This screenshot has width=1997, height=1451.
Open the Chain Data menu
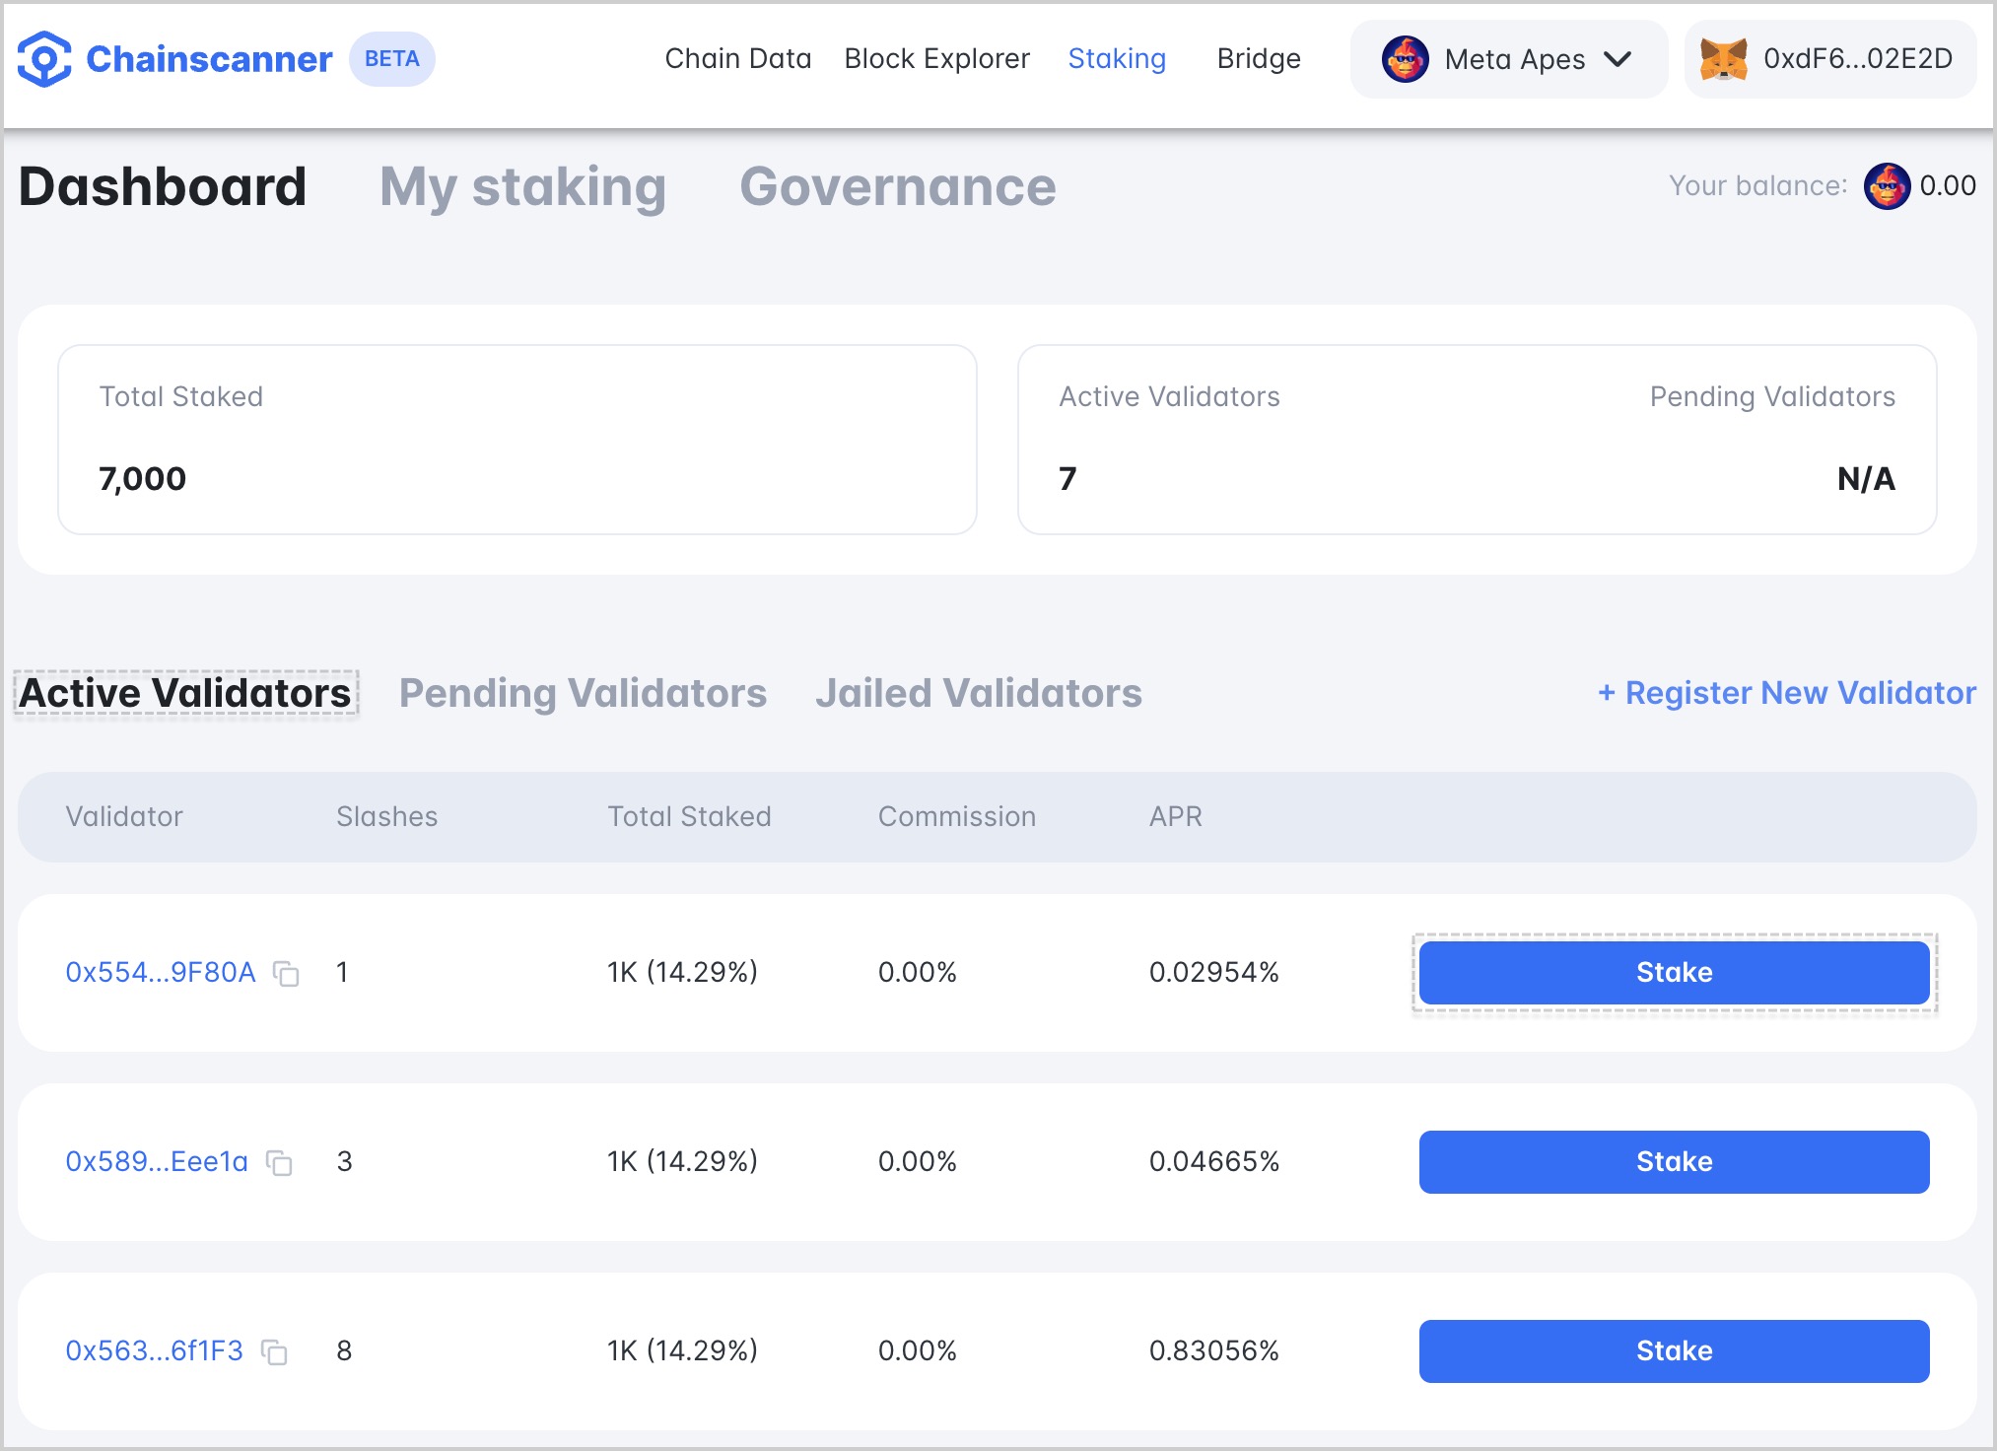click(738, 59)
